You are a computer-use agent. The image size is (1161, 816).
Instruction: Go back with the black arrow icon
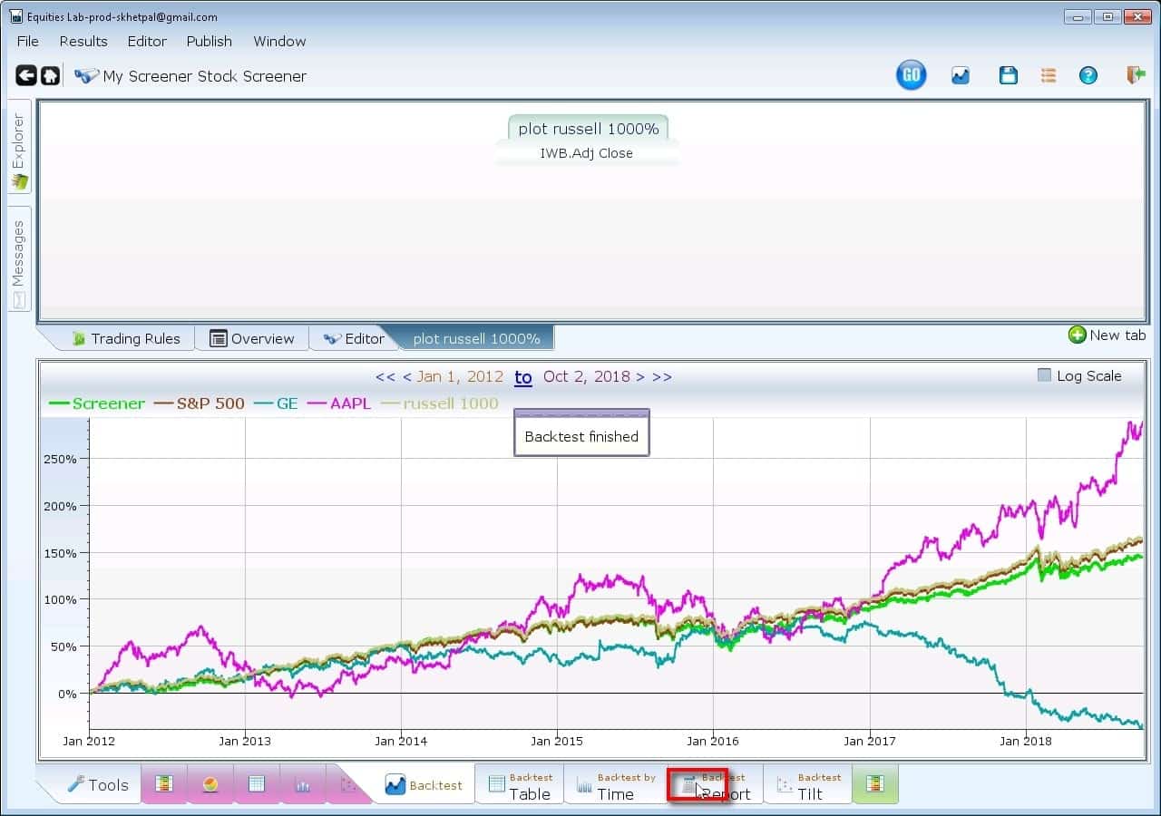click(26, 76)
